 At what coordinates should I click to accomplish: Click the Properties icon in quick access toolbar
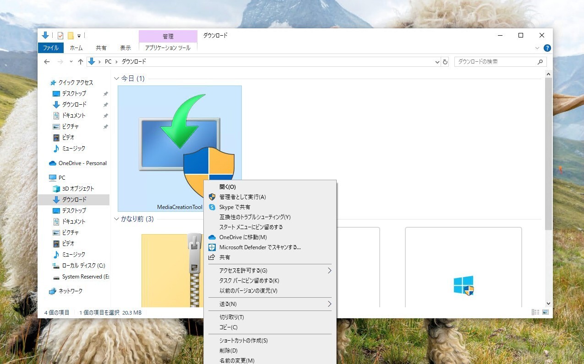[x=60, y=36]
